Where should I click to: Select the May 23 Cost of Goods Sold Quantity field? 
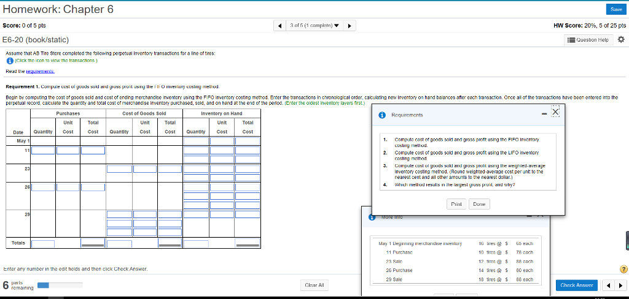coord(119,169)
